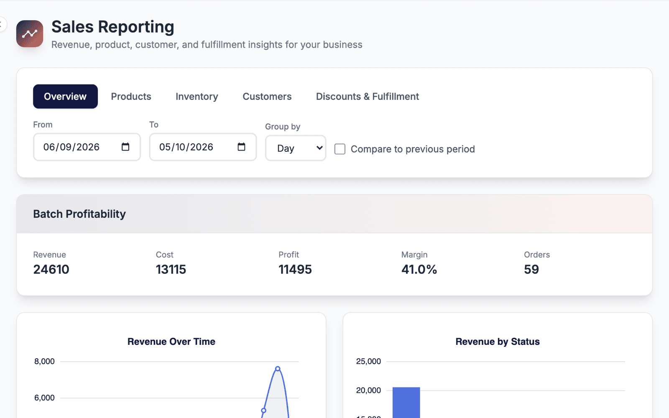Click the 20,000 axis label on status chart

[368, 390]
